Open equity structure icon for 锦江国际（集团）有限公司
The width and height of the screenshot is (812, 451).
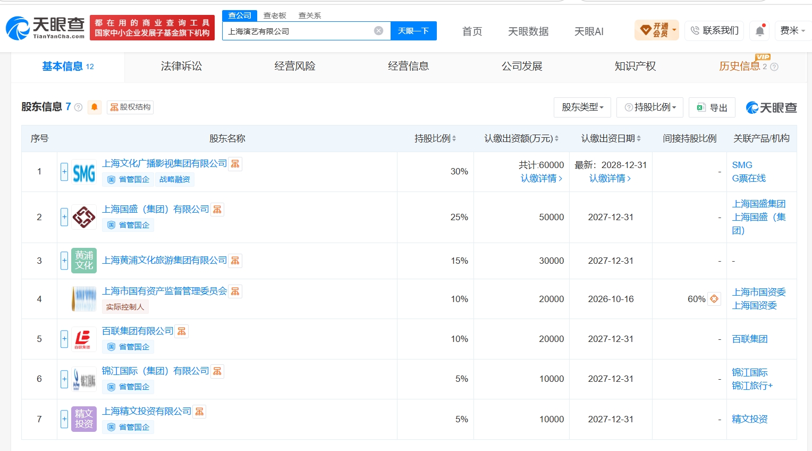pyautogui.click(x=217, y=371)
